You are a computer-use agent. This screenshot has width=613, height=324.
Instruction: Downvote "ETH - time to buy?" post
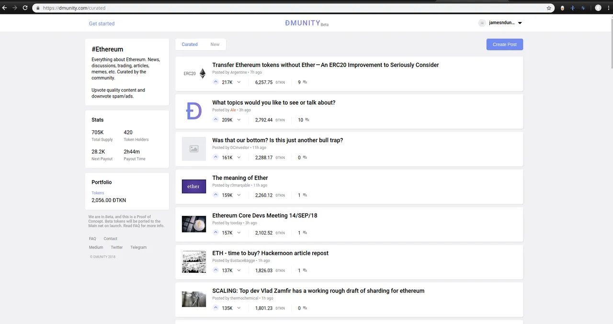pyautogui.click(x=239, y=270)
